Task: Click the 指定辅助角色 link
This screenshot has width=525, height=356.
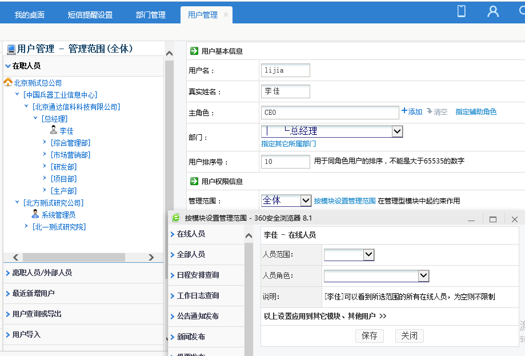Action: tap(476, 112)
